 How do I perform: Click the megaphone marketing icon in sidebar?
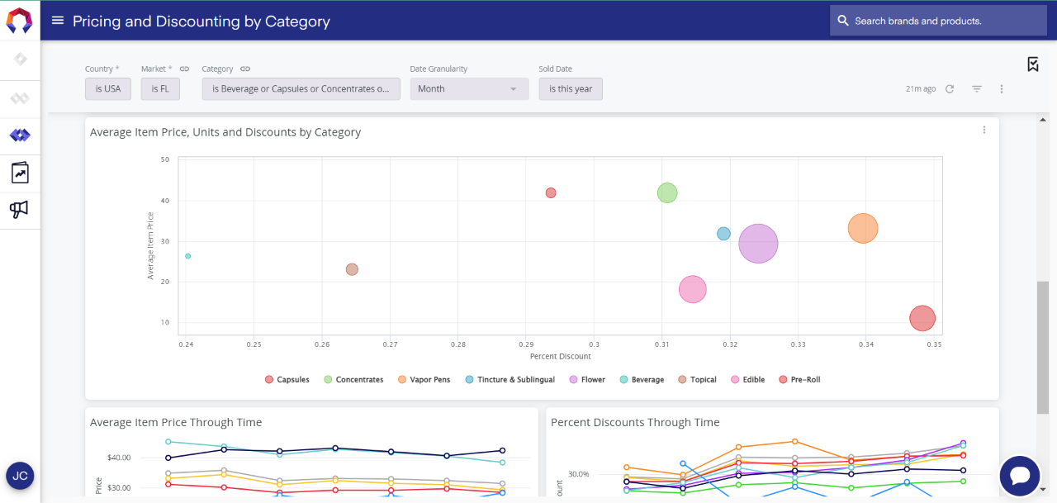click(19, 210)
